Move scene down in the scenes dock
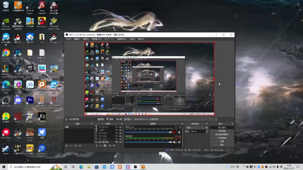The width and height of the screenshot is (303, 170). tap(80, 146)
